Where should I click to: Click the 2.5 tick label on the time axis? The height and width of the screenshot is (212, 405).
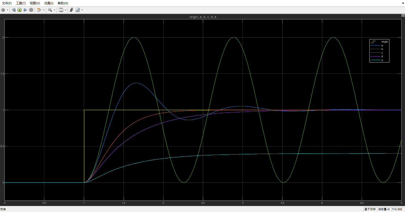point(203,203)
